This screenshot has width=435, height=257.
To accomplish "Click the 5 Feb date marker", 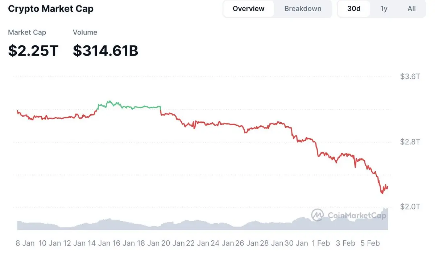I will [x=370, y=243].
